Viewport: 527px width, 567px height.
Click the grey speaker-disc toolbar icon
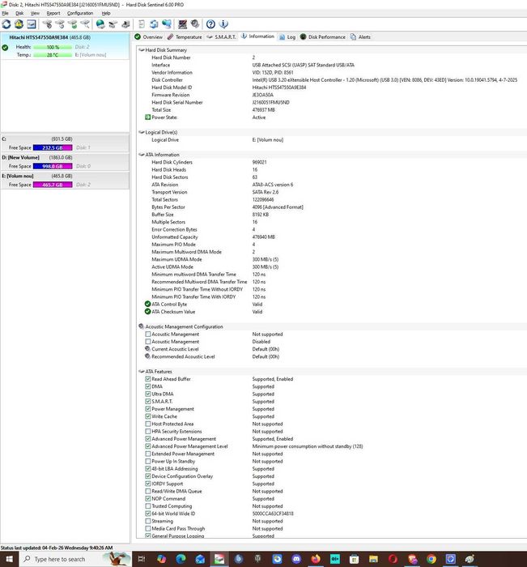195,24
